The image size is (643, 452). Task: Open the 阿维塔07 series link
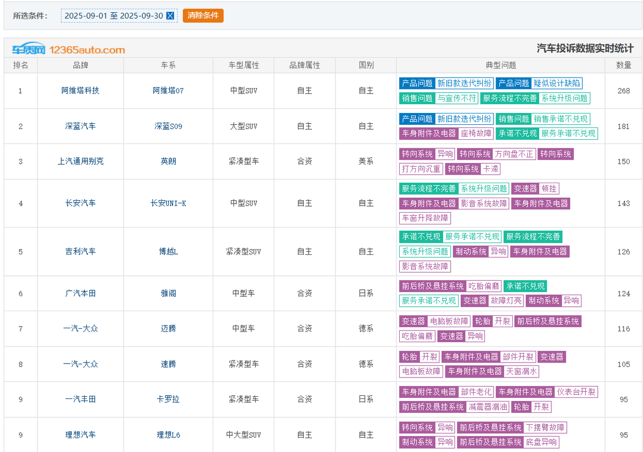(x=168, y=91)
